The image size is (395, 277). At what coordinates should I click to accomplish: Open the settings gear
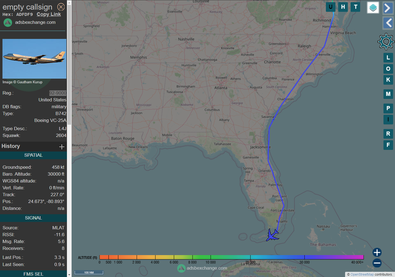(386, 41)
